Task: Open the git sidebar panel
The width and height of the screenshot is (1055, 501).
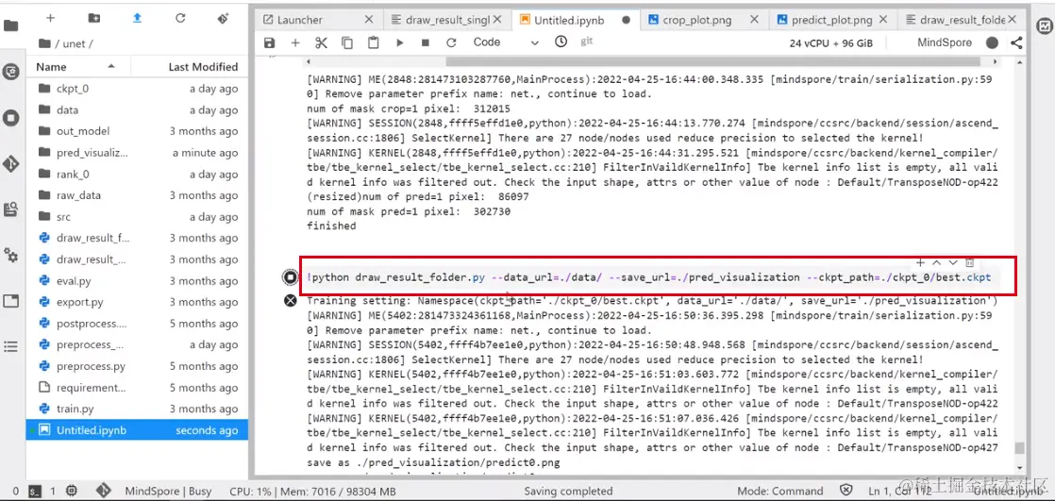Action: click(x=11, y=164)
